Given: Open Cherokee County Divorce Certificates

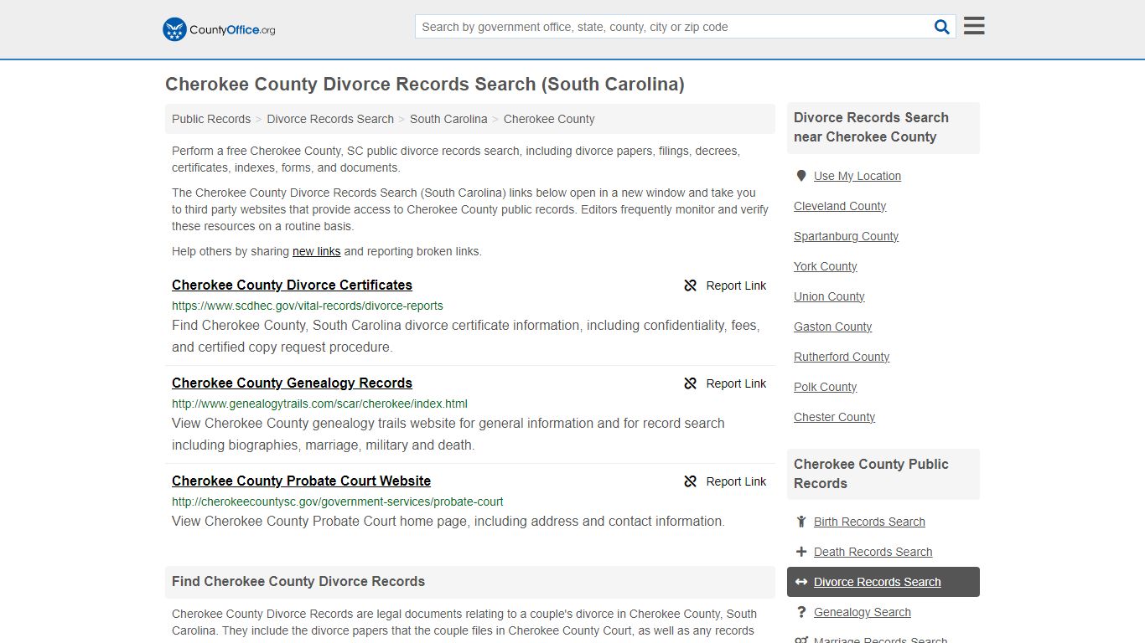Looking at the screenshot, I should click(292, 285).
